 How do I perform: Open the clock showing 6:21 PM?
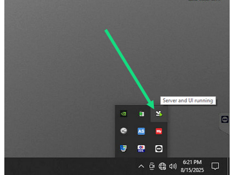tap(192, 166)
